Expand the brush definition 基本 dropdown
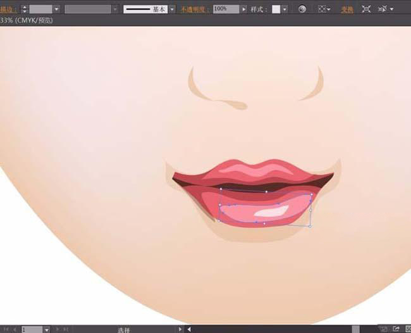The image size is (411, 333). coord(171,9)
